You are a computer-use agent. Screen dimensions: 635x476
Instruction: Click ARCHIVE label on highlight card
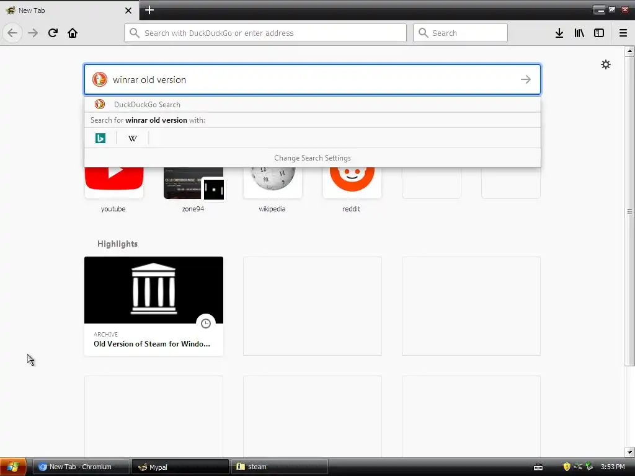pos(105,334)
